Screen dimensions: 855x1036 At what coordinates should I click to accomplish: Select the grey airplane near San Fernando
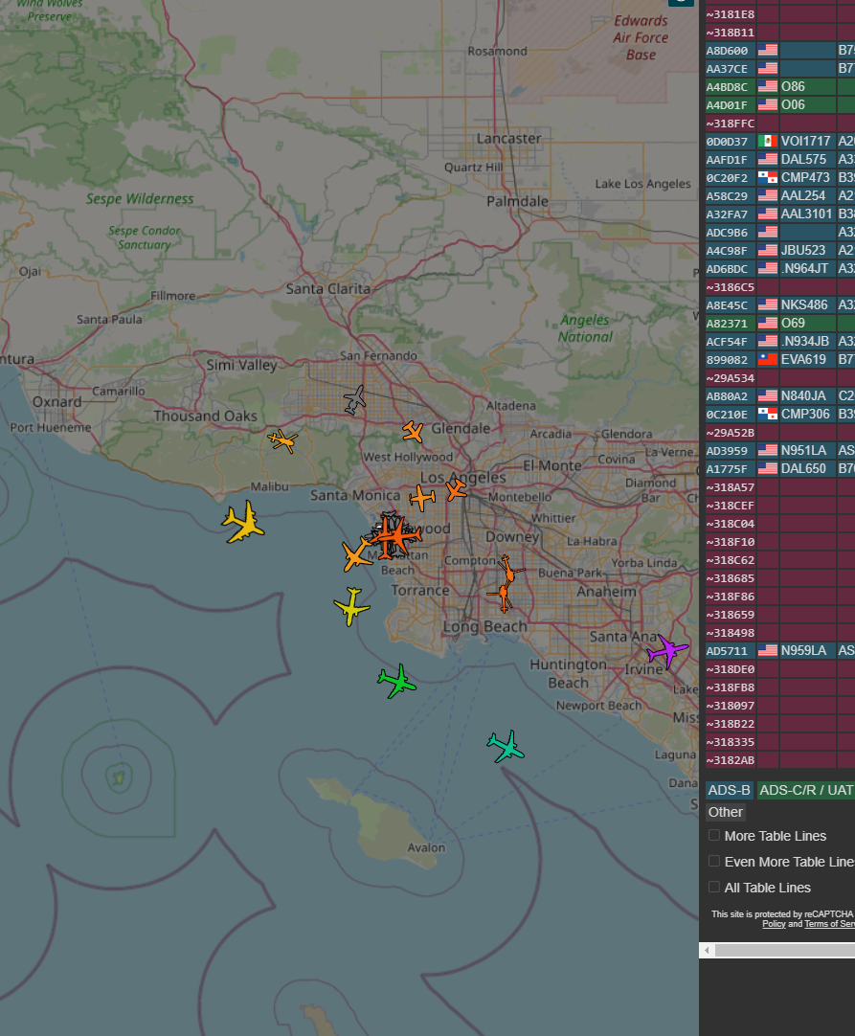tap(355, 399)
